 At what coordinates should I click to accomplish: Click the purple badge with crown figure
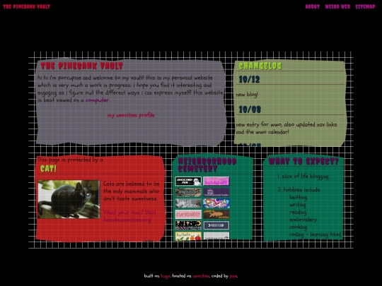tap(216, 192)
